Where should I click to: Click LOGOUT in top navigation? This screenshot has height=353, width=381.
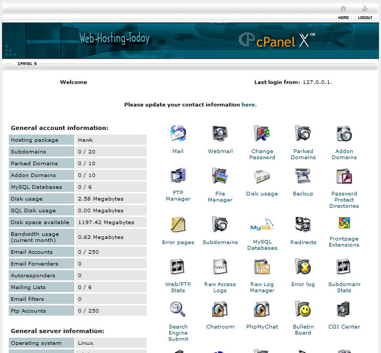pyautogui.click(x=365, y=12)
